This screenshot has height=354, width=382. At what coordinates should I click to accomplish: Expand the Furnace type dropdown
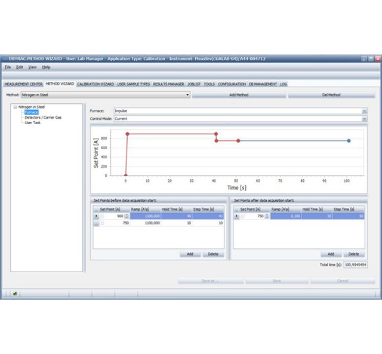pyautogui.click(x=364, y=111)
